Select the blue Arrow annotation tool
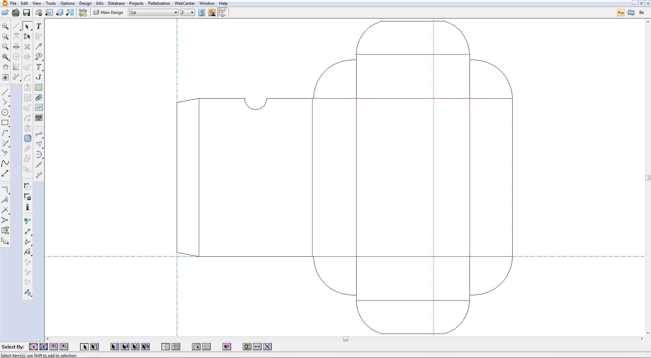This screenshot has width=651, height=358. click(x=39, y=46)
